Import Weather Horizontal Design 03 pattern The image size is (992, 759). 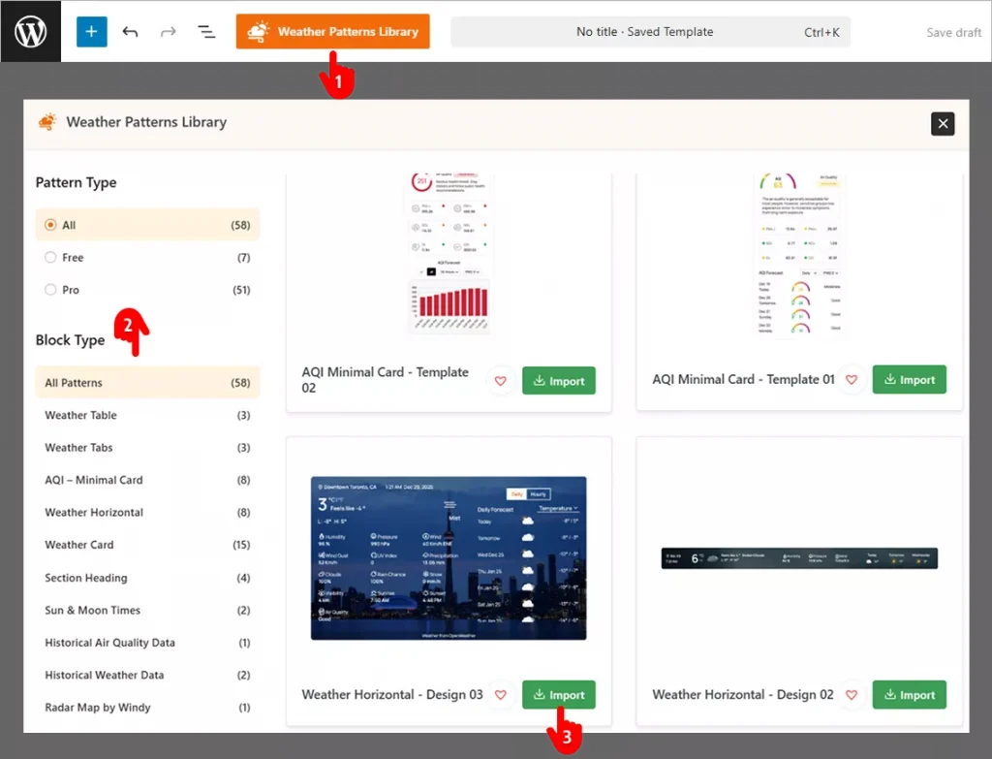click(559, 694)
